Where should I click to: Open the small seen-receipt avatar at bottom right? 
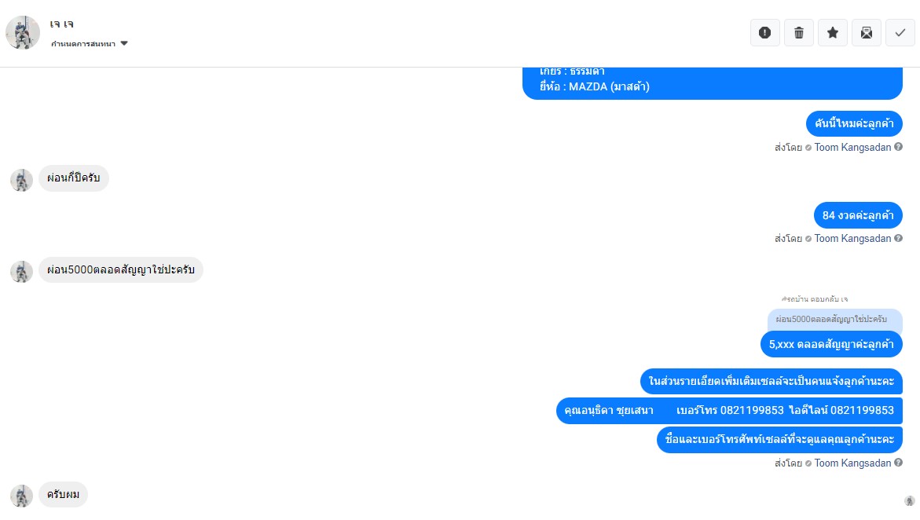(x=910, y=500)
